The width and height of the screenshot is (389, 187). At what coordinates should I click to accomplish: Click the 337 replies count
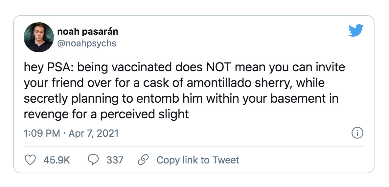(115, 160)
